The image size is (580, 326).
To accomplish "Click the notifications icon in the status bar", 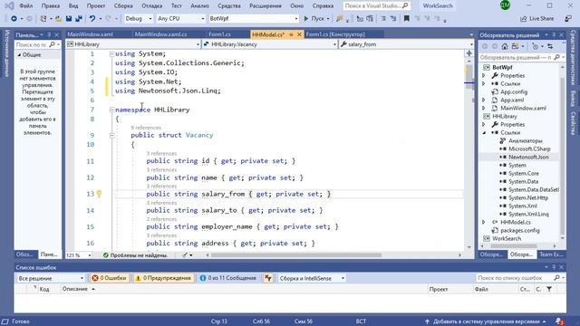I will 559,321.
